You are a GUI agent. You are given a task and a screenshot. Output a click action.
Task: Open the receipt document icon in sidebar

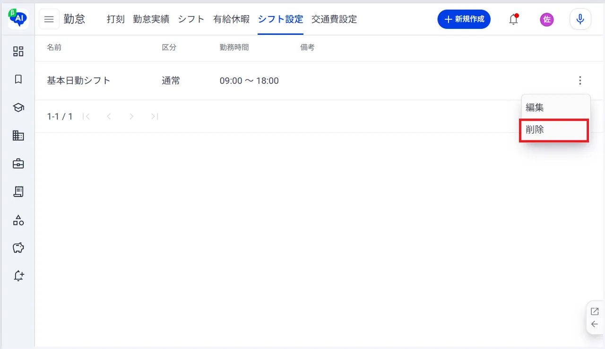coord(18,192)
